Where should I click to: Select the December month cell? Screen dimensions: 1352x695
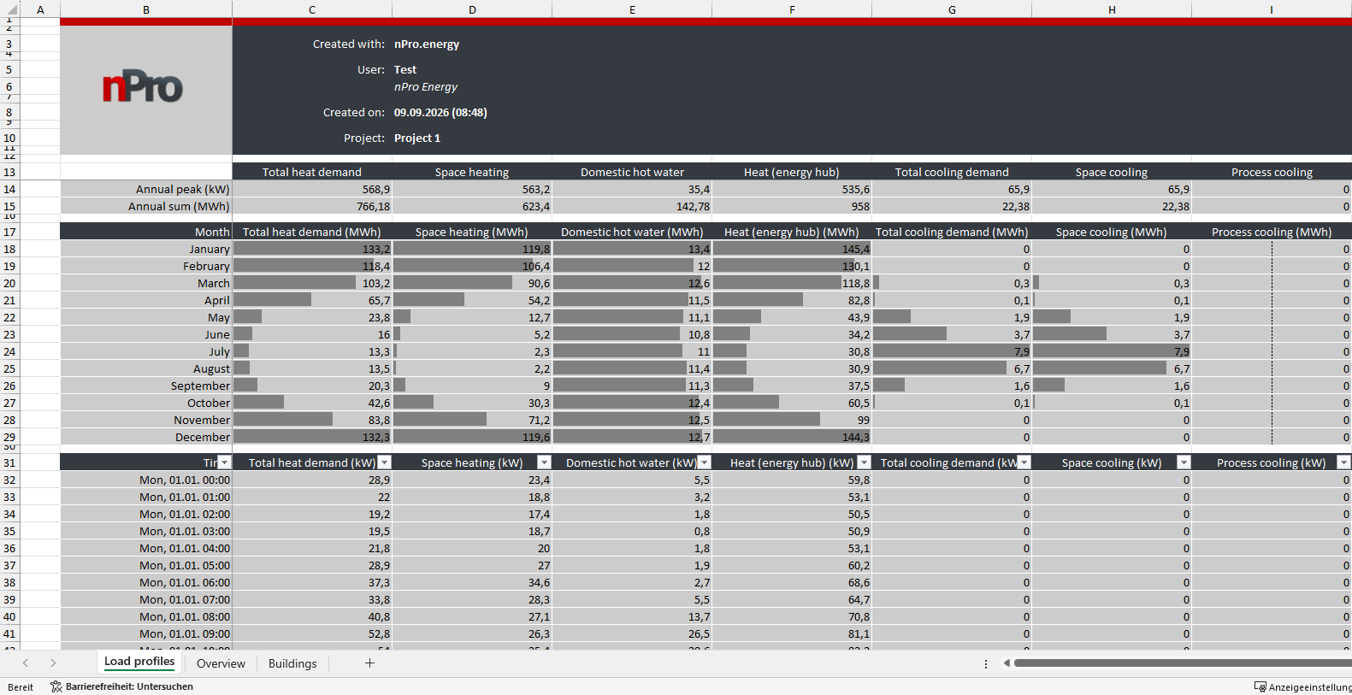[146, 437]
